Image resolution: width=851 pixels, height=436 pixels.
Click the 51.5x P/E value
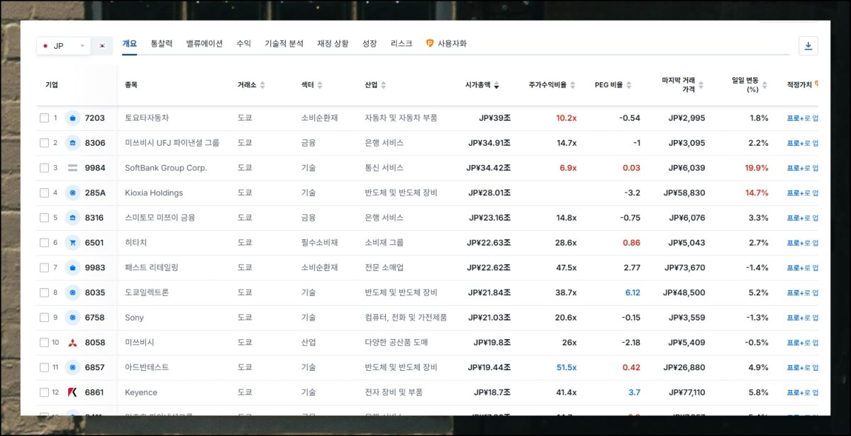point(567,367)
